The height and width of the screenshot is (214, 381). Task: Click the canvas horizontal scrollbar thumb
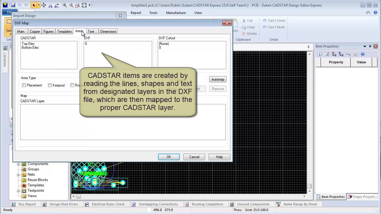coord(79,196)
